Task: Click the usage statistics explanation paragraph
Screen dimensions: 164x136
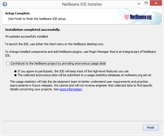Action: [x=81, y=85]
